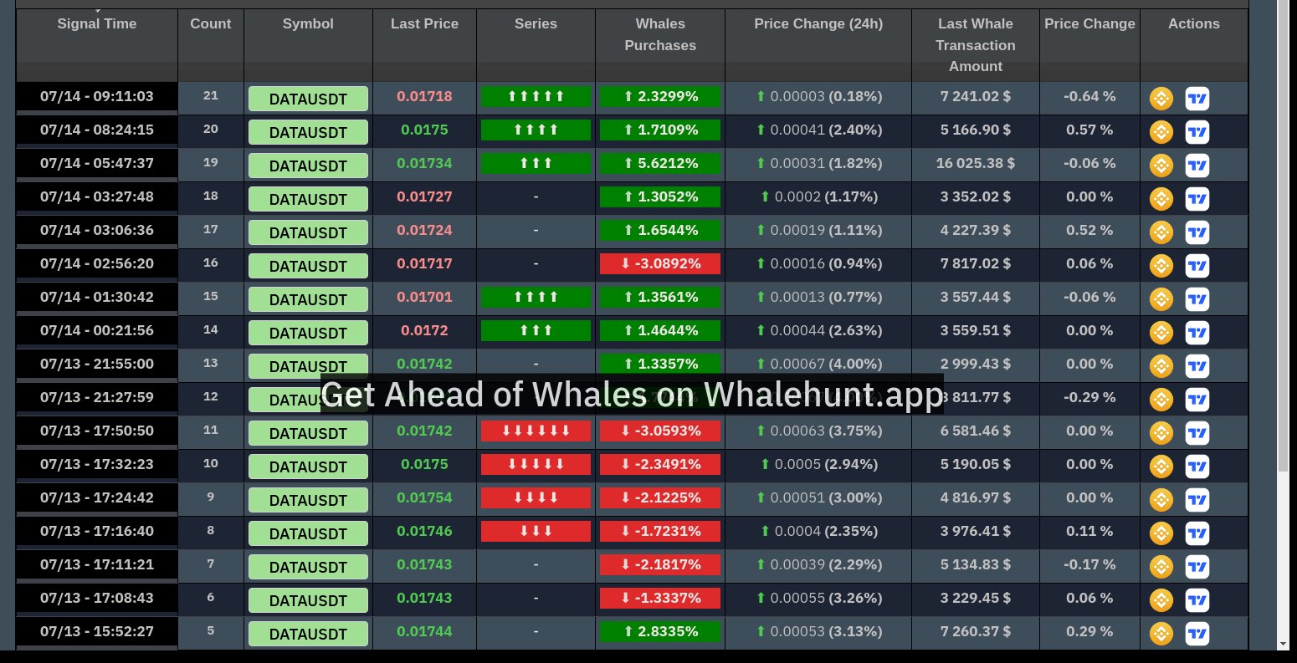This screenshot has height=663, width=1297.
Task: Open TradingView for the 07/14 - 03:06:36 signal
Action: tap(1197, 232)
